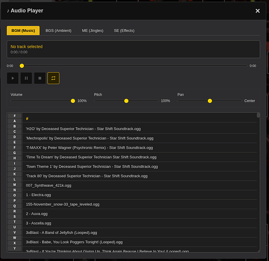This screenshot has width=269, height=261.
Task: Click the Pause button
Action: pyautogui.click(x=26, y=78)
